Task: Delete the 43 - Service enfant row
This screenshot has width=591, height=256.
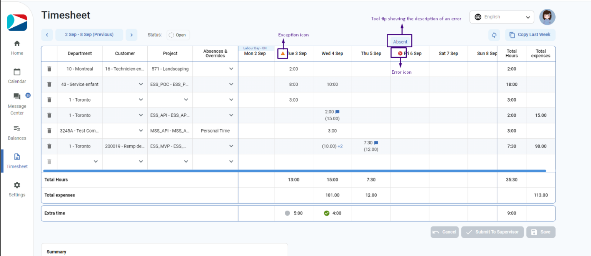Action: tap(49, 84)
